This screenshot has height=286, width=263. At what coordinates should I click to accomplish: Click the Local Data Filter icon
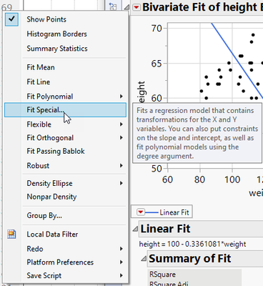point(11,234)
